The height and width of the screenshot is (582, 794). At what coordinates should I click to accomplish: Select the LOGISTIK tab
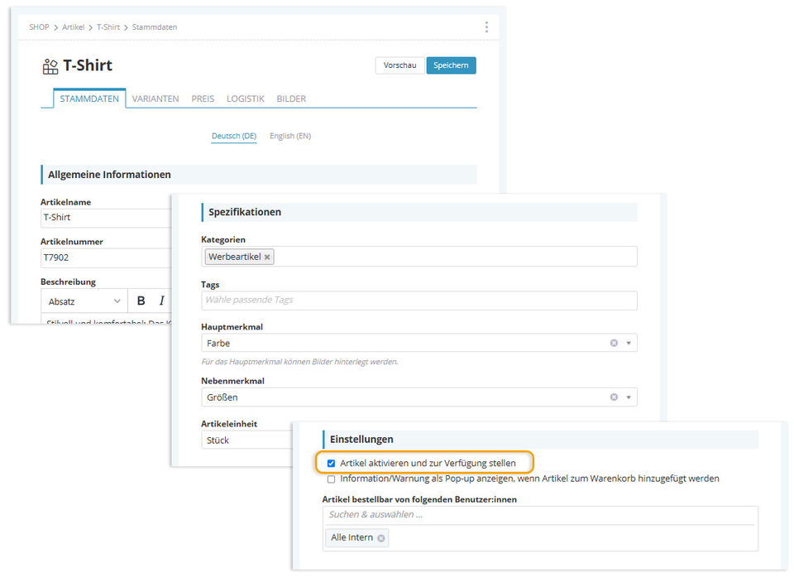click(x=245, y=99)
